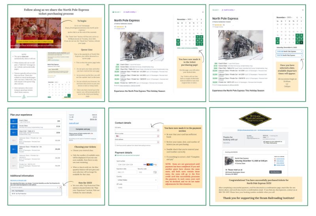Go to next month in ticket purchasing calendar

(201, 19)
